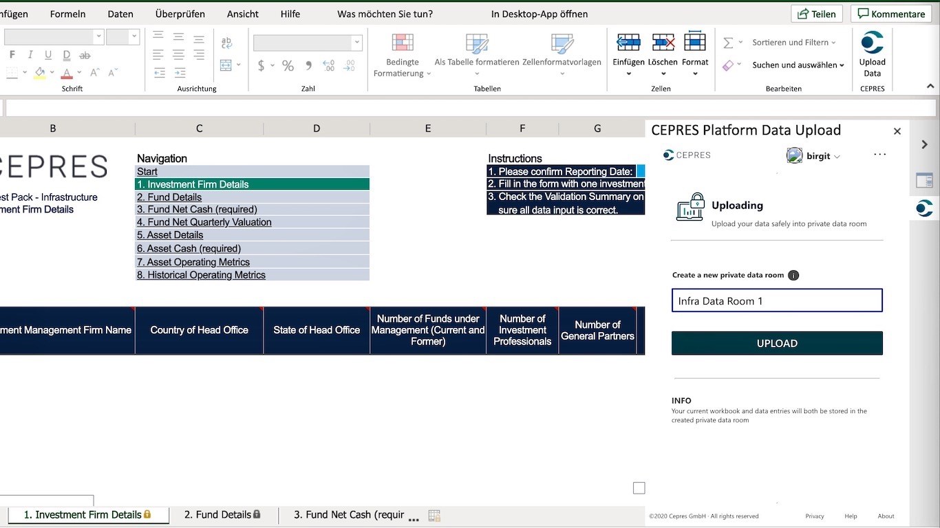Close the CEPRES Platform Data Upload pane
940x528 pixels.
click(x=897, y=131)
